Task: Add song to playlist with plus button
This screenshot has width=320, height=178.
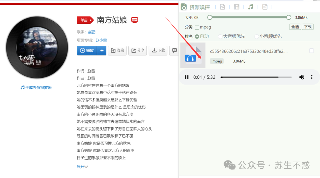Action: click(x=102, y=50)
